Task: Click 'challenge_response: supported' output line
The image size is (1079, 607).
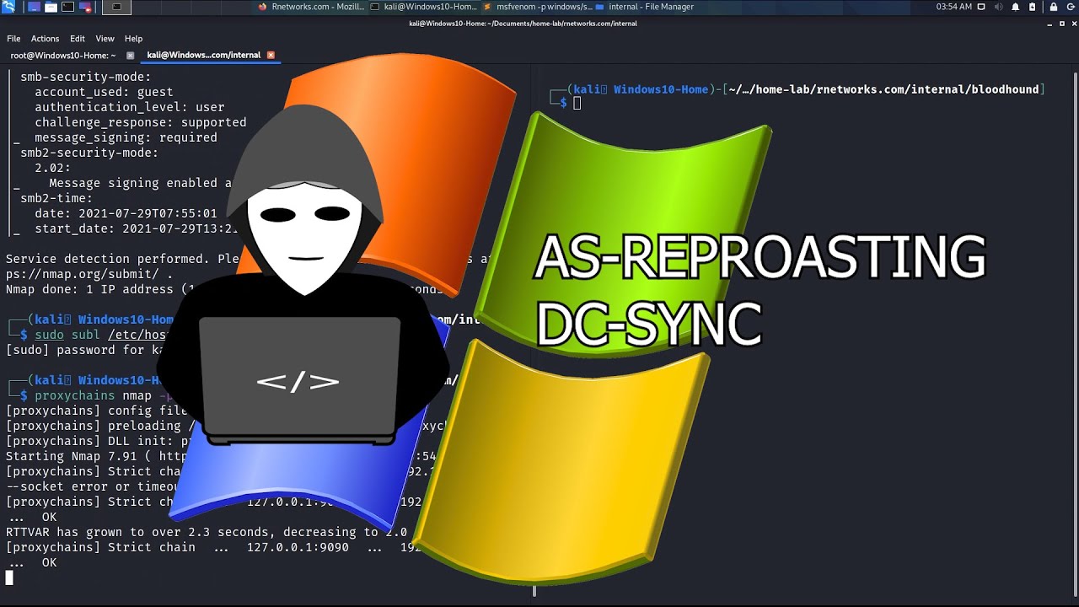Action: [141, 122]
